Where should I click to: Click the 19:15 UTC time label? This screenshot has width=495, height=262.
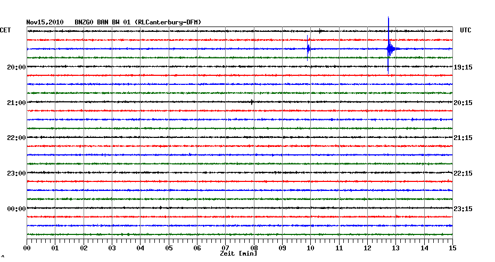tap(463, 67)
